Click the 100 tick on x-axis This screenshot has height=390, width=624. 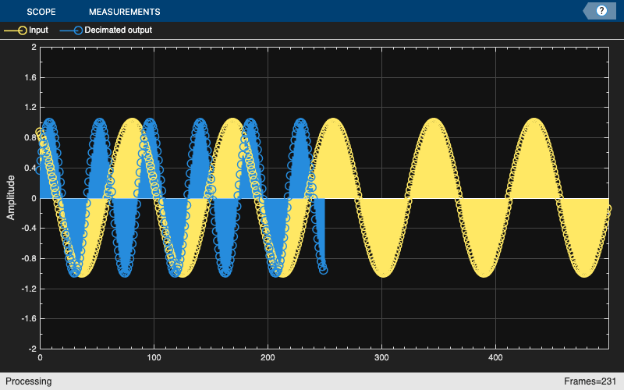click(154, 357)
